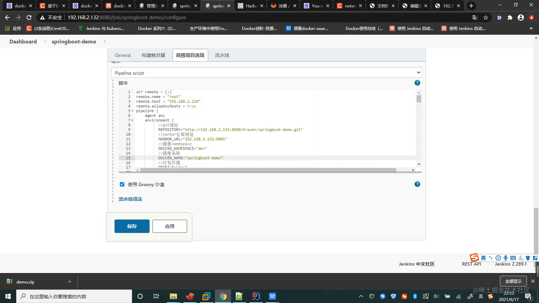539x303 pixels.
Task: Open the Chrome extensions puzzle icon
Action: (x=510, y=17)
